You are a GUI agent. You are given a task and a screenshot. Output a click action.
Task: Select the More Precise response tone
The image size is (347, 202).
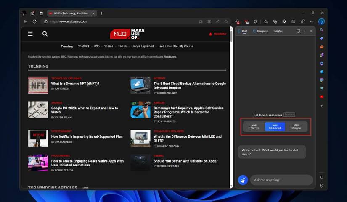[x=296, y=126]
